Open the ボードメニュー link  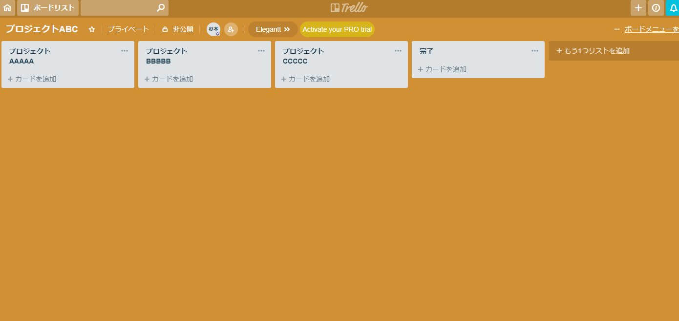[651, 29]
